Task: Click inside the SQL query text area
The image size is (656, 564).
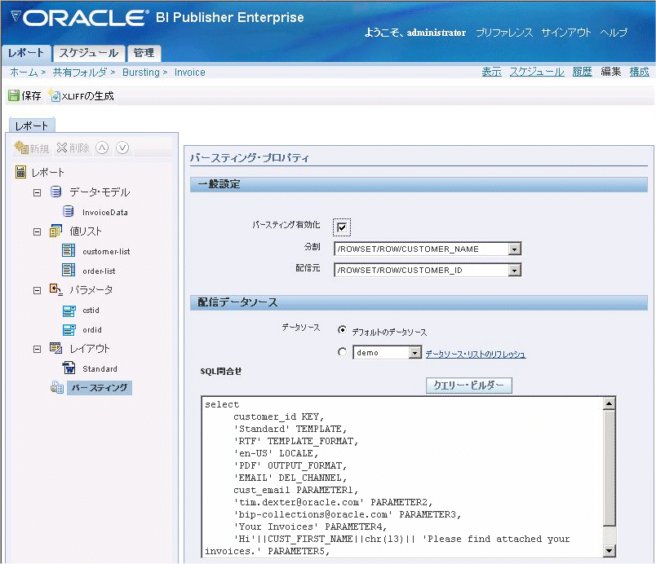Action: click(x=403, y=477)
